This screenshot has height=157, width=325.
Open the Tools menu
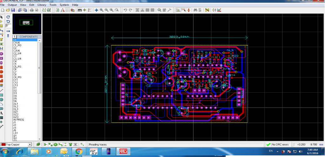pyautogui.click(x=53, y=5)
